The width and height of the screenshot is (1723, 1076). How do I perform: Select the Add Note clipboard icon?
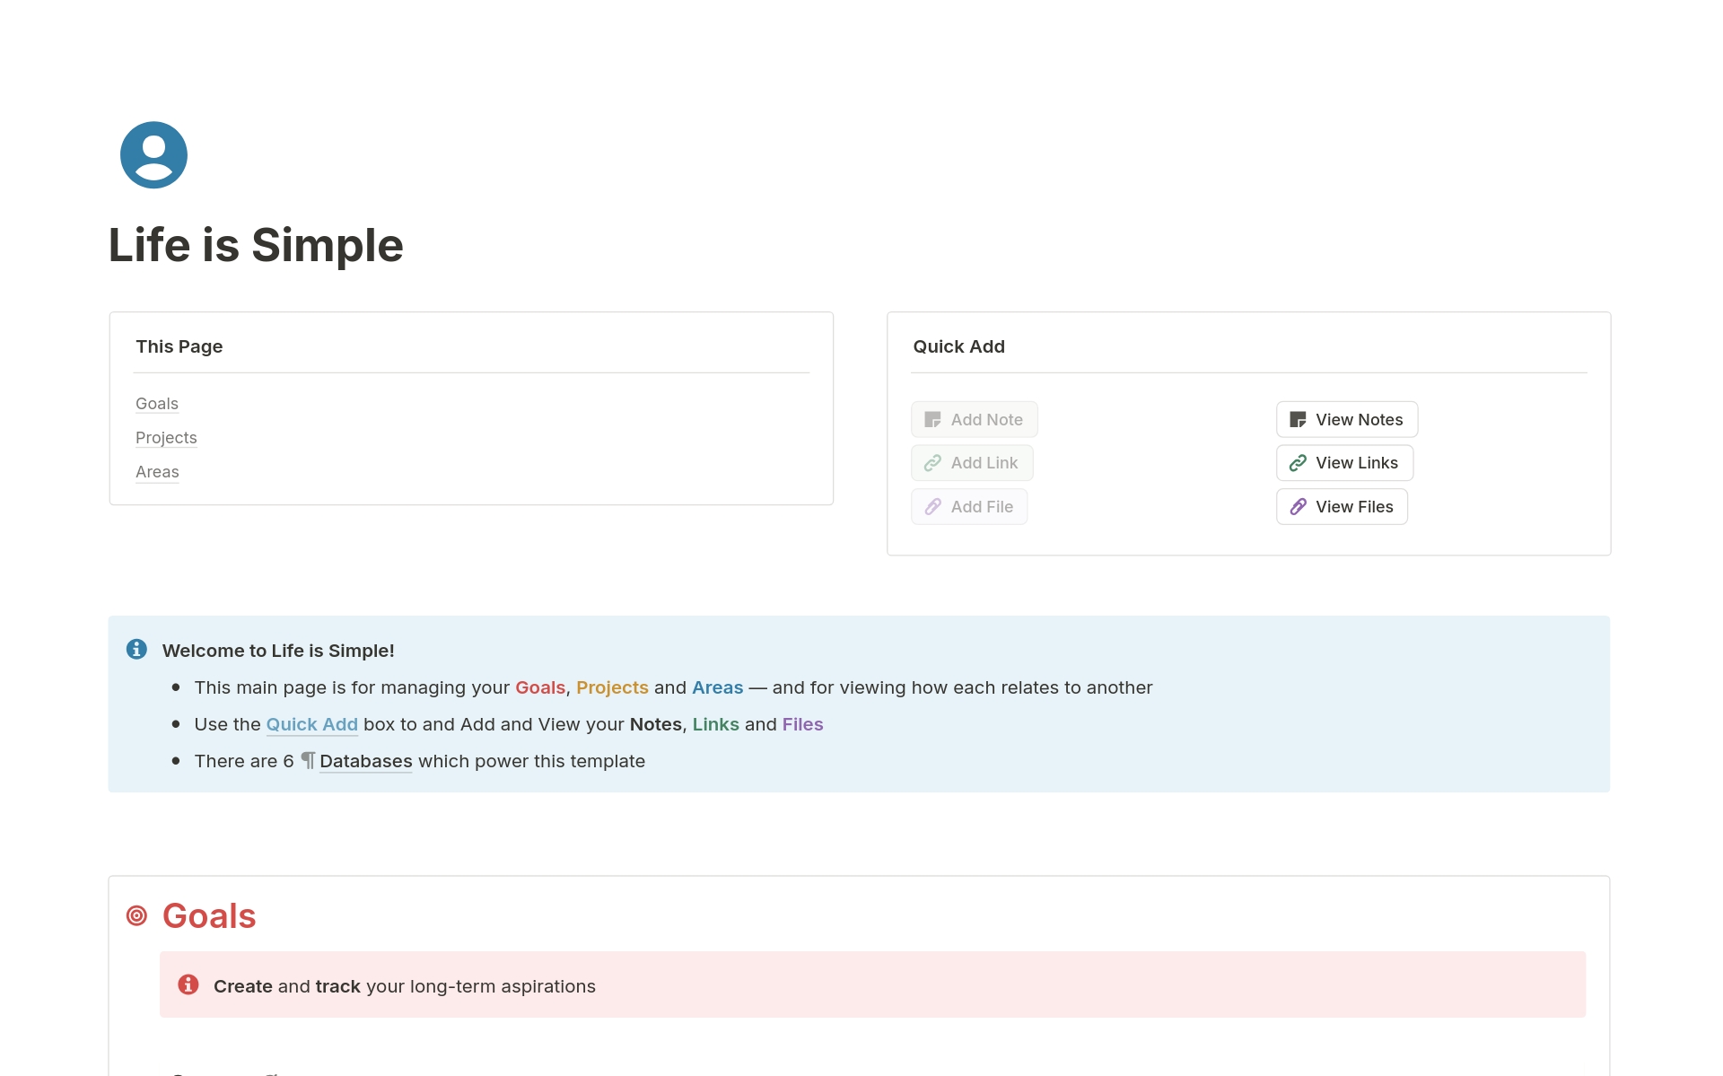coord(933,419)
